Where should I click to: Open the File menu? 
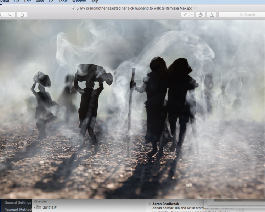[x=16, y=1]
